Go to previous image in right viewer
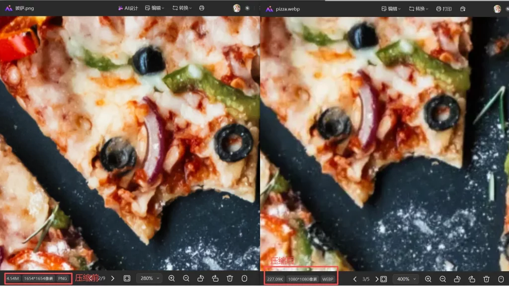 point(355,279)
